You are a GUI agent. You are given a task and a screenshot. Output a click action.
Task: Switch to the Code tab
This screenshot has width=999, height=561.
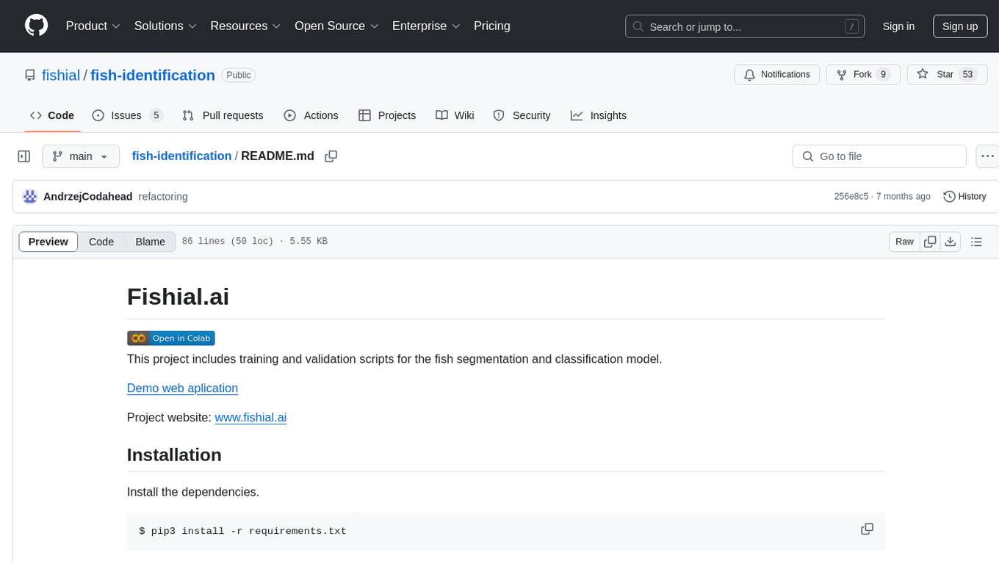52,115
